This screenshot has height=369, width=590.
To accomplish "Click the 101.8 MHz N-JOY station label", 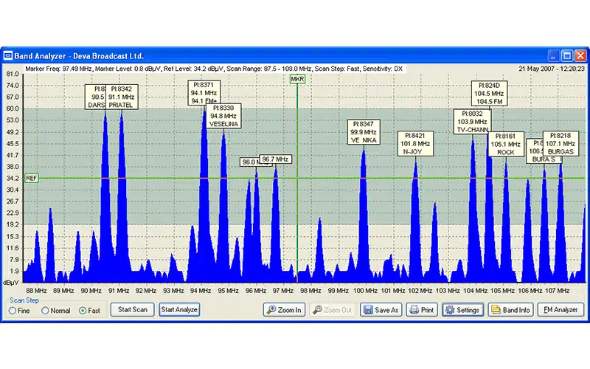I will point(415,143).
